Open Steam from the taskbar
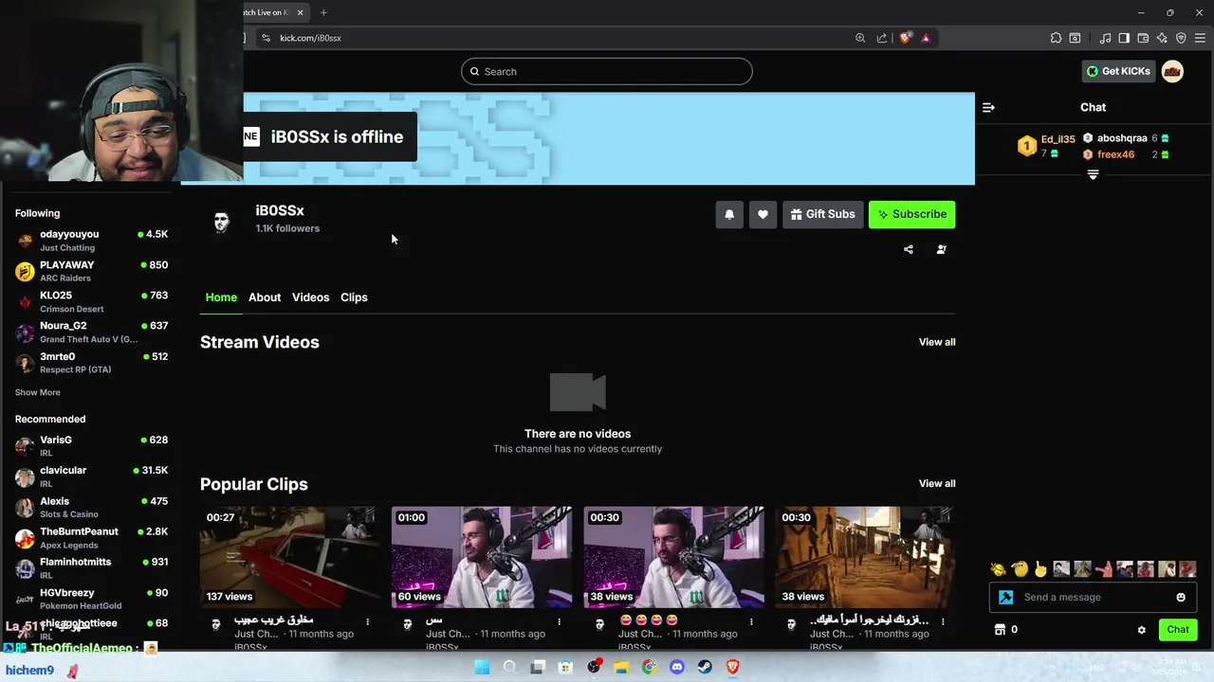The height and width of the screenshot is (682, 1214). [x=705, y=667]
